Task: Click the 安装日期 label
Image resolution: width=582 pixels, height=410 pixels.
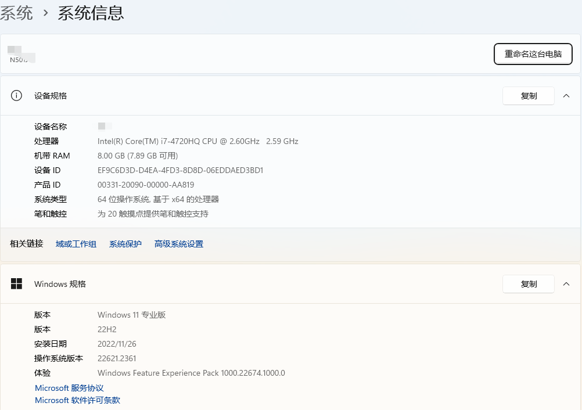Action: pyautogui.click(x=51, y=344)
